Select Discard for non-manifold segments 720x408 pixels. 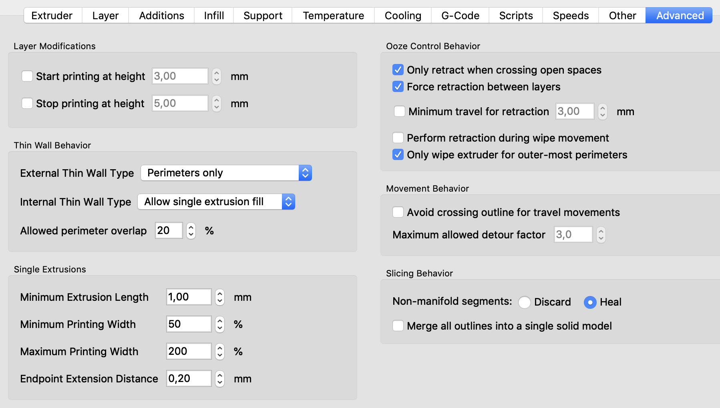click(x=525, y=302)
